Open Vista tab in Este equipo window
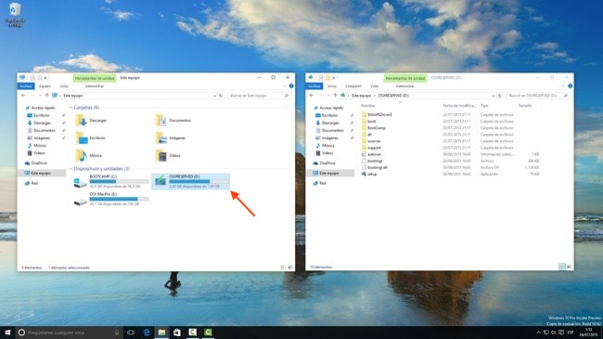 64,85
